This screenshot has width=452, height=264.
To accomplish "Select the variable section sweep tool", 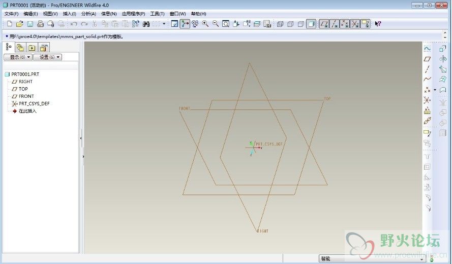I will click(443, 69).
